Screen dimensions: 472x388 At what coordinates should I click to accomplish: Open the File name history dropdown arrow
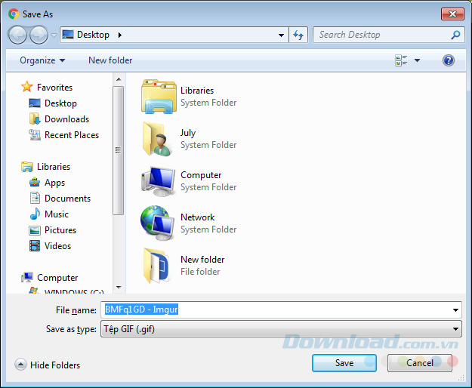(x=455, y=309)
